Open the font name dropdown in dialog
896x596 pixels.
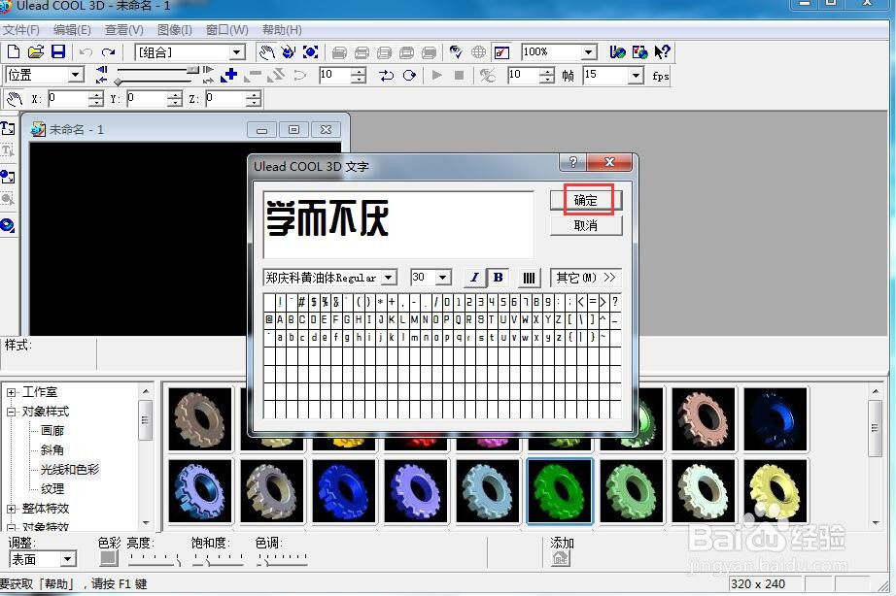[389, 278]
